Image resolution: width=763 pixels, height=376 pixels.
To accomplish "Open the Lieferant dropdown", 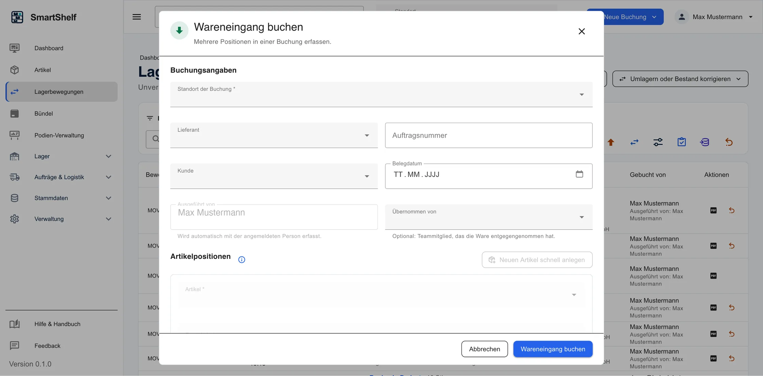I will tap(274, 135).
